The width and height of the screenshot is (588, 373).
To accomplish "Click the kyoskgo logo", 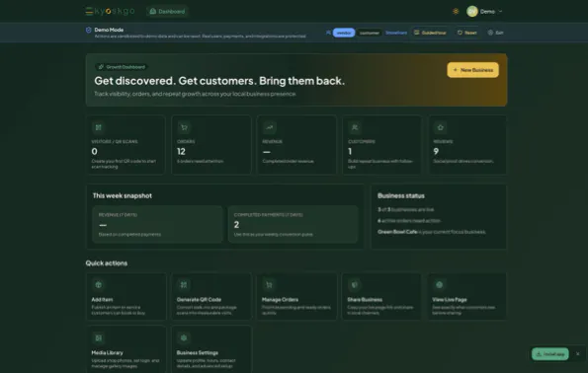I will 110,11.
